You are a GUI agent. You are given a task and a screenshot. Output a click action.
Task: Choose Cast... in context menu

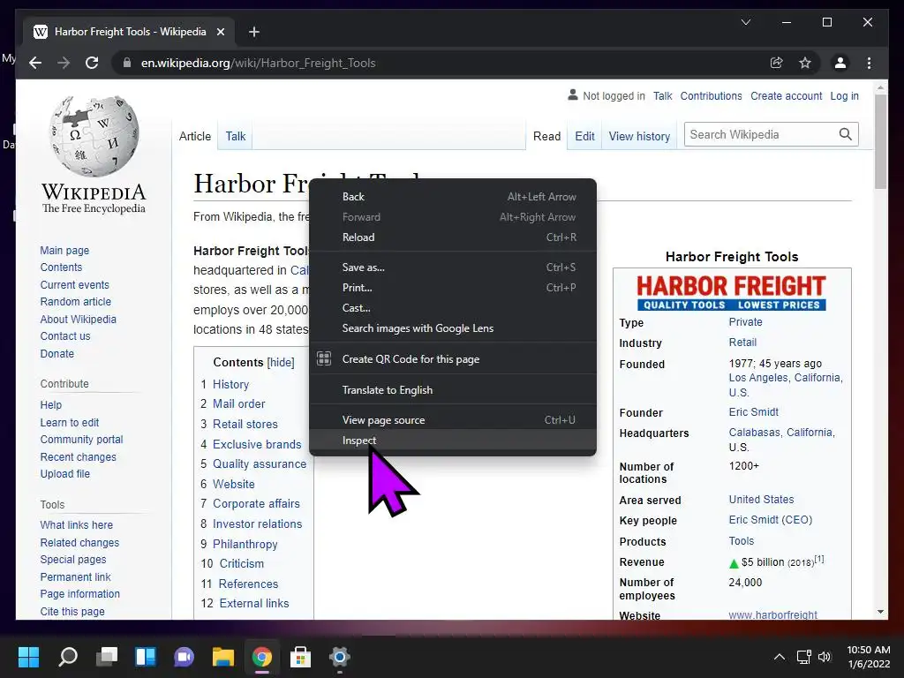tap(453, 308)
